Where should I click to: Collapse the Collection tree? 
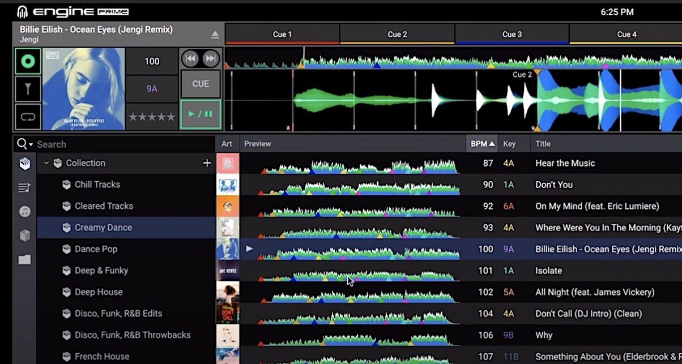pos(46,163)
